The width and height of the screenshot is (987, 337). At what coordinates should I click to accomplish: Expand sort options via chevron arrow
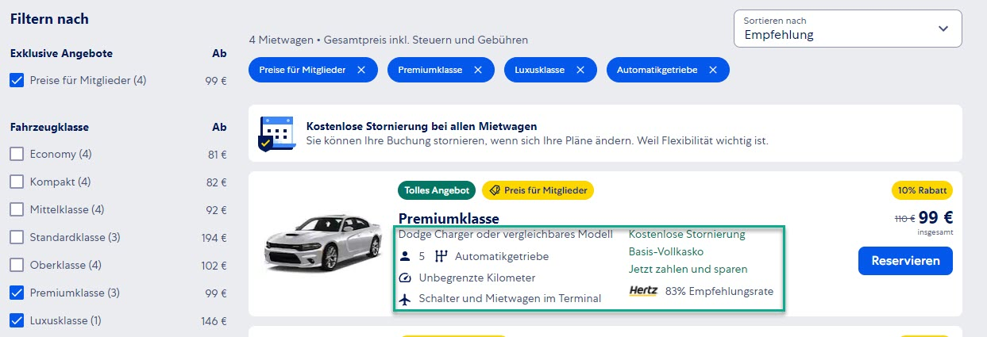pos(943,29)
